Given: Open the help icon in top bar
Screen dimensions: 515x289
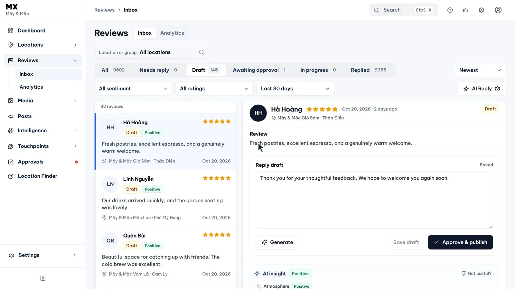Looking at the screenshot, I should (x=450, y=10).
